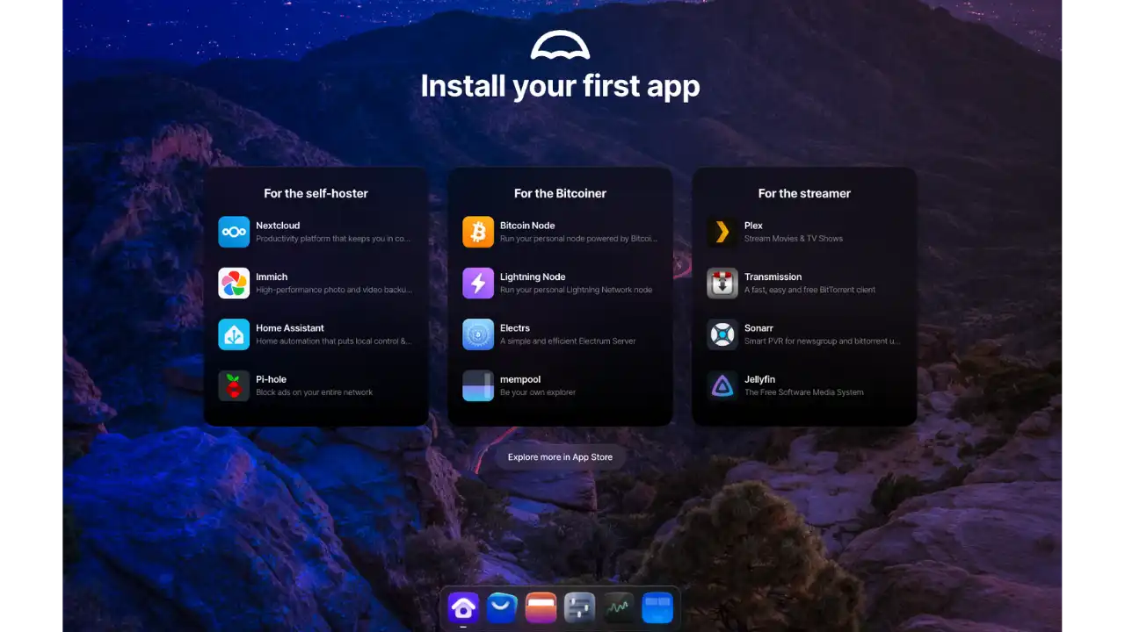1125x632 pixels.
Task: Click the 'Install your first app' title
Action: (x=560, y=86)
